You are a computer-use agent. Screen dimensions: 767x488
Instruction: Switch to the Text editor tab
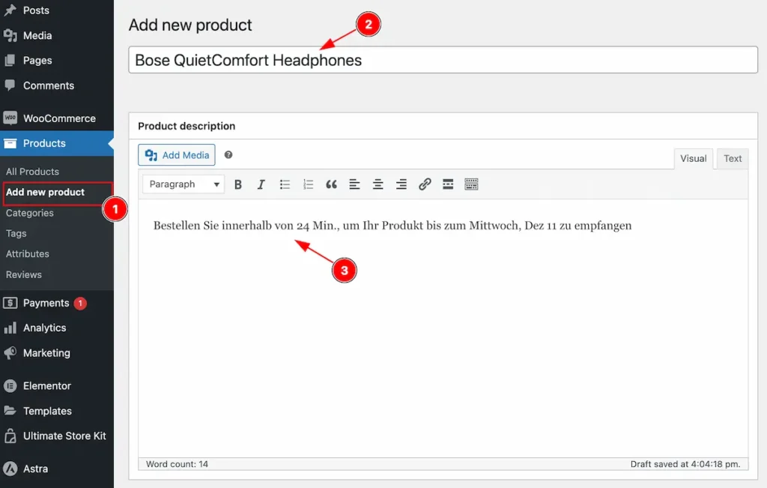tap(733, 159)
